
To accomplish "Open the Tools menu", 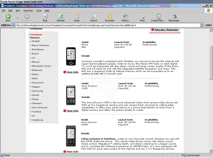I will [39, 11].
